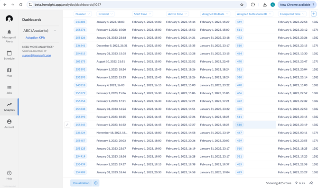Select 'Showing 425 rows' text
This screenshot has width=318, height=188.
pos(279,183)
